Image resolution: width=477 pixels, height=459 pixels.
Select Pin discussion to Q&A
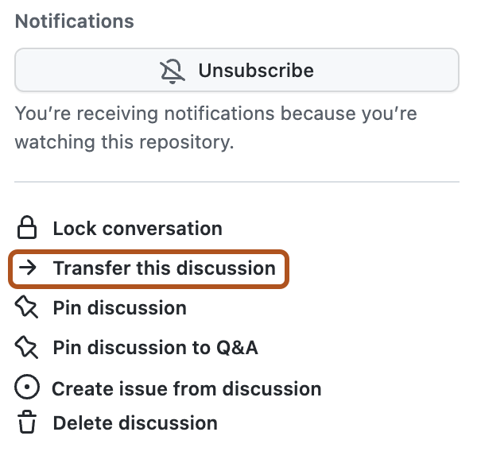[155, 348]
